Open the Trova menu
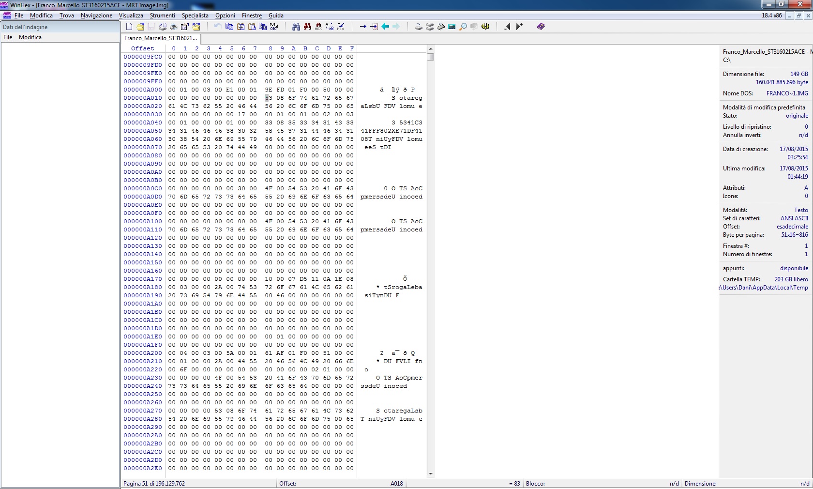Screen dimensions: 813x489 point(67,15)
